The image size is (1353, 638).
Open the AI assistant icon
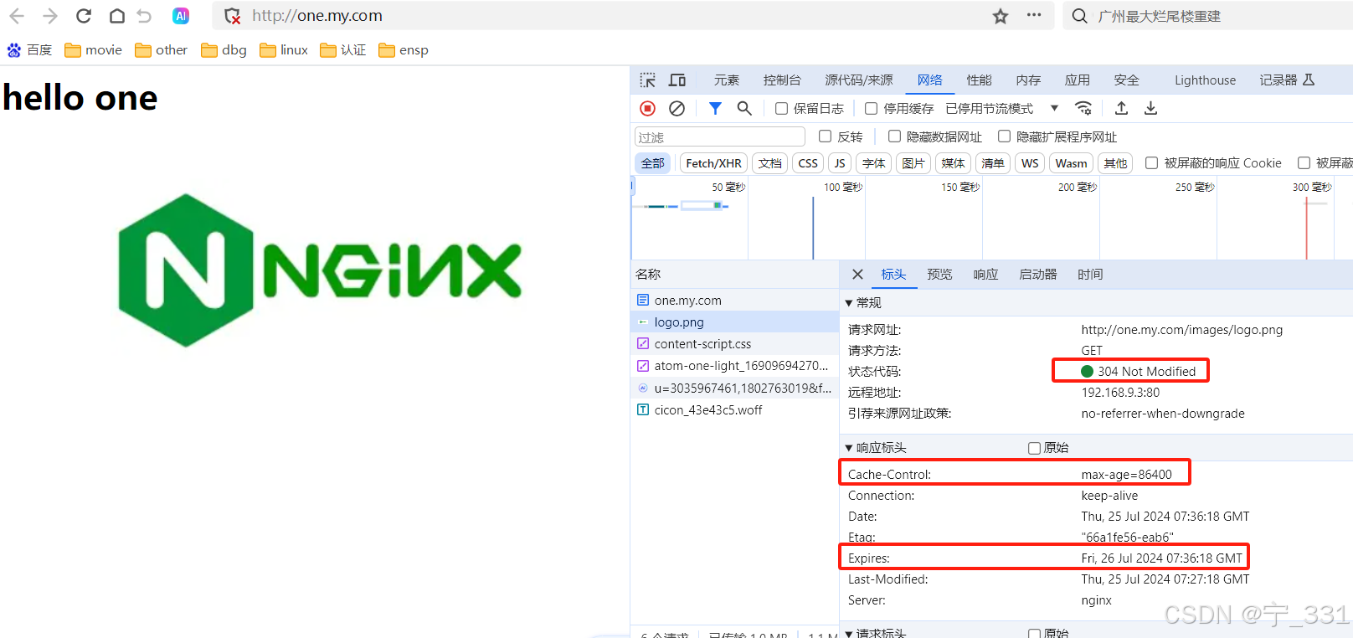(x=181, y=16)
